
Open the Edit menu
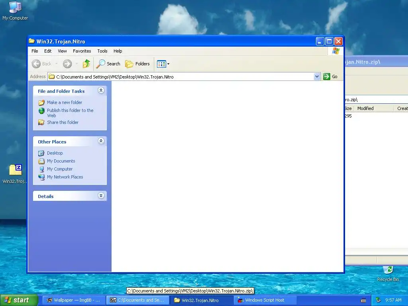click(x=48, y=51)
